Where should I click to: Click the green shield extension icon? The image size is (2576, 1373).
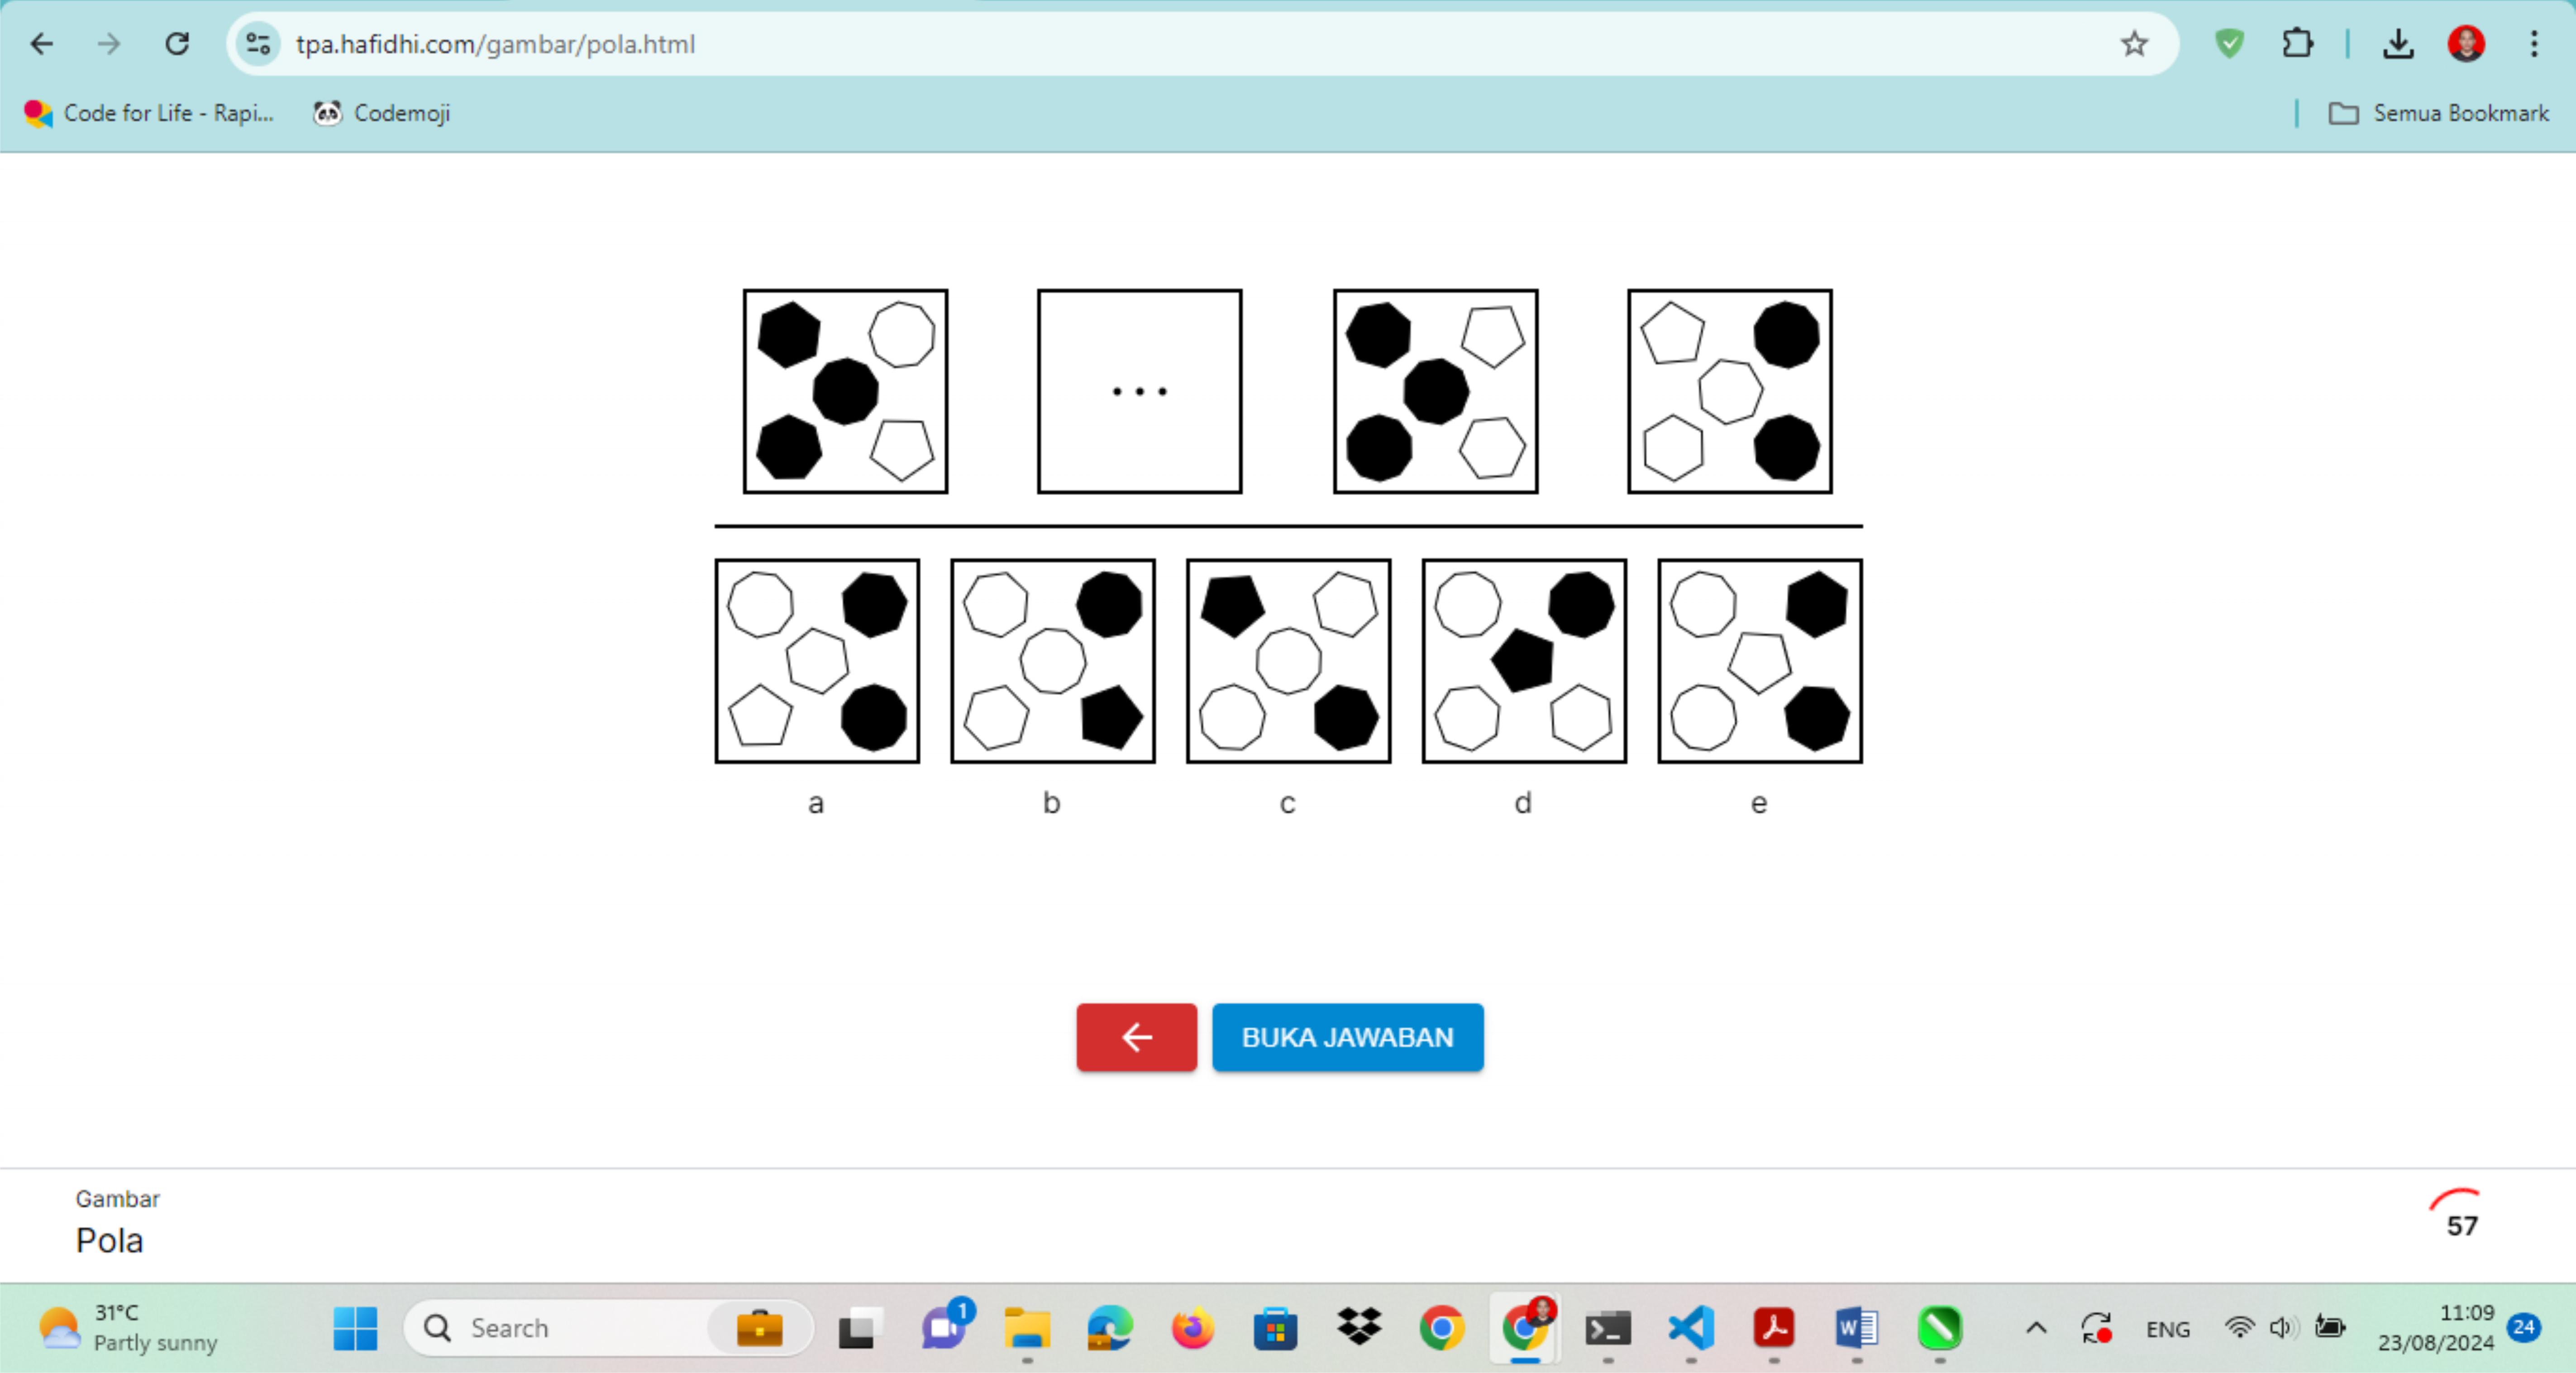pyautogui.click(x=2229, y=44)
